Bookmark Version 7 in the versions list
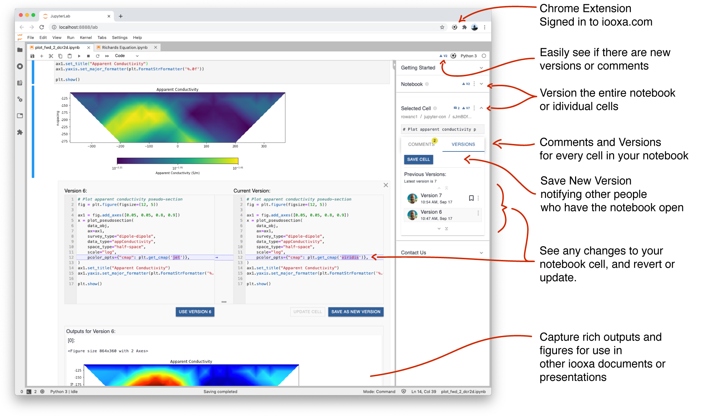This screenshot has height=416, width=710. tap(471, 198)
